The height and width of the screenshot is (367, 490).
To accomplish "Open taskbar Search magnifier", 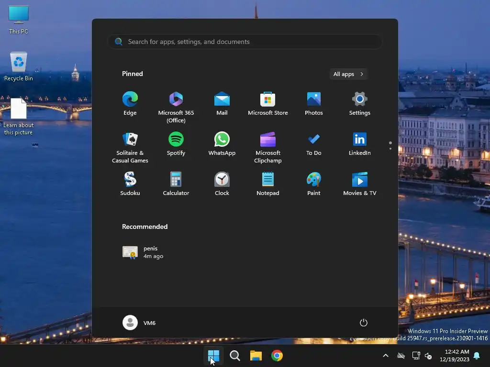I will tap(234, 356).
